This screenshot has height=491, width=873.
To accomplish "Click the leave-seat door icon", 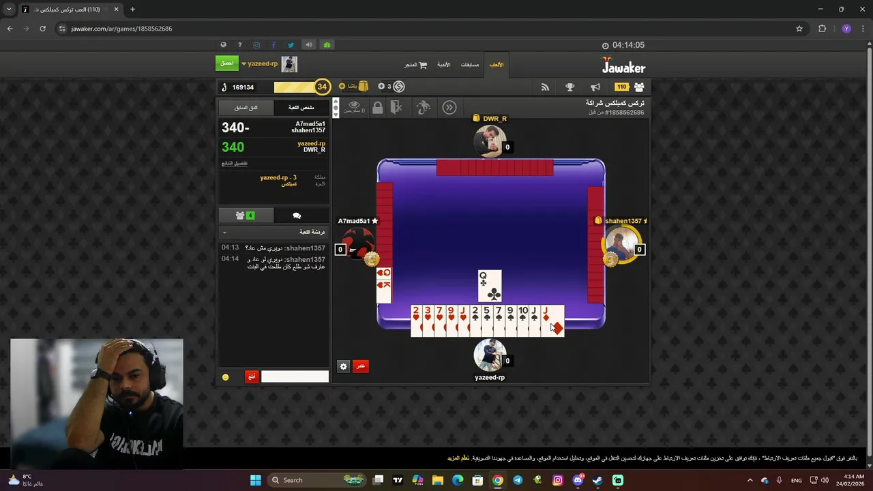I will coord(396,108).
